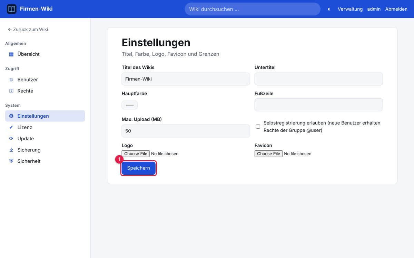Choose a file for the Logo

click(x=136, y=154)
